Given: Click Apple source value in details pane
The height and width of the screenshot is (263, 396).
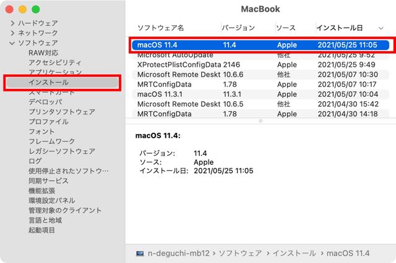Looking at the screenshot, I should (x=204, y=162).
